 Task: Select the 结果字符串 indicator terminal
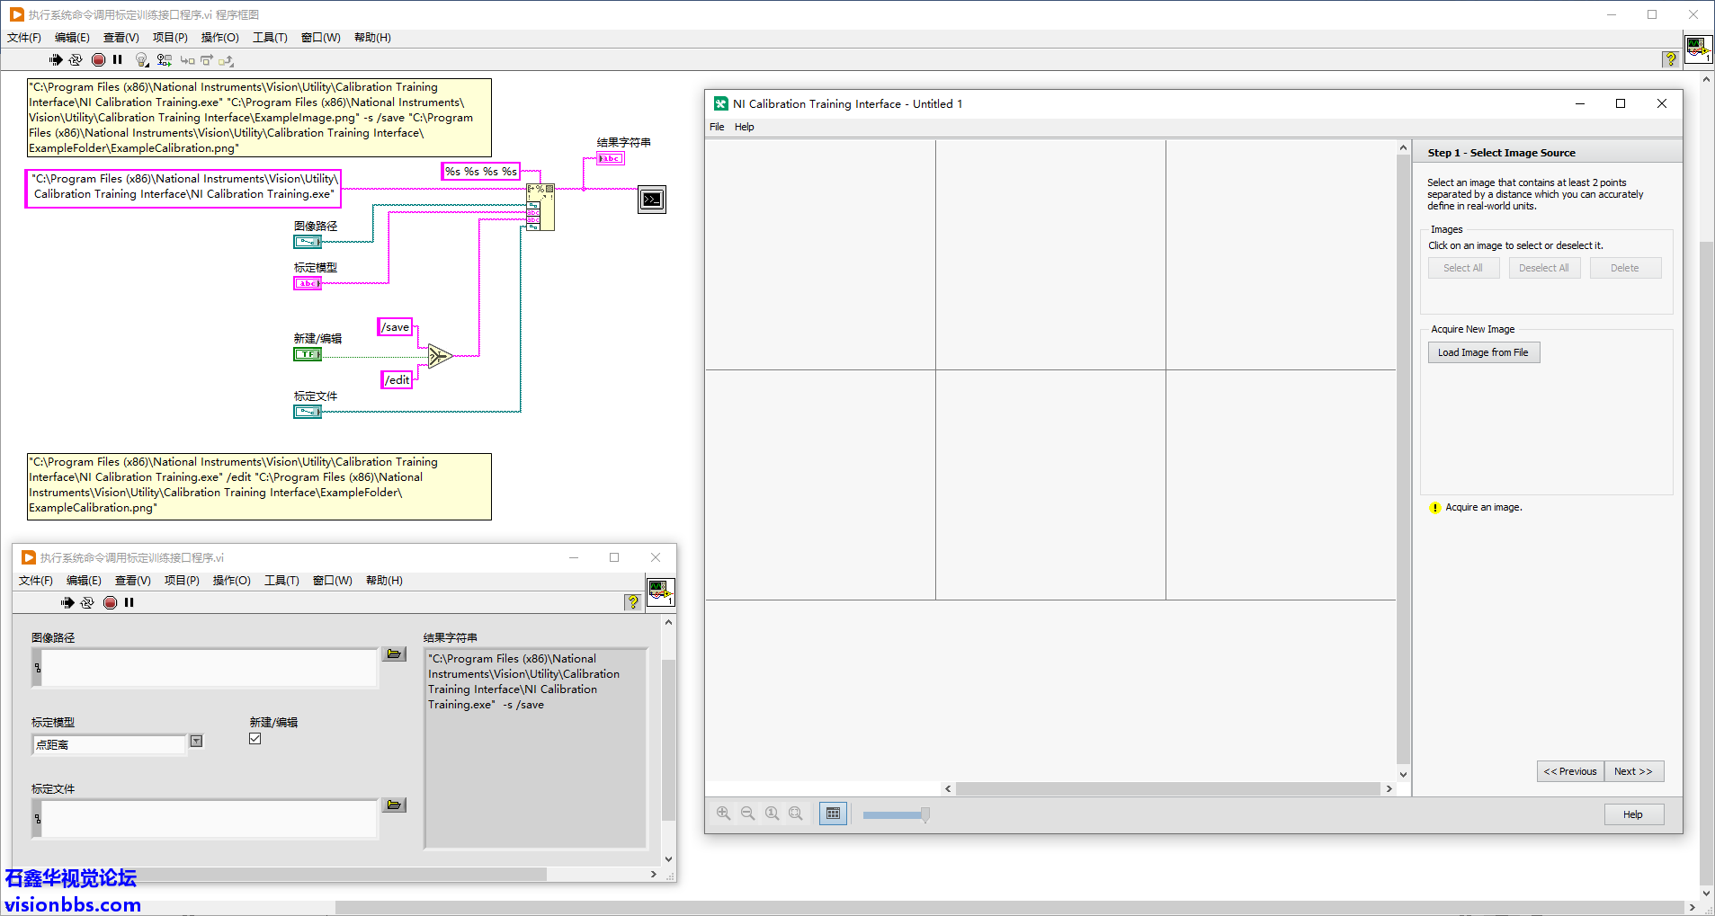click(x=611, y=158)
